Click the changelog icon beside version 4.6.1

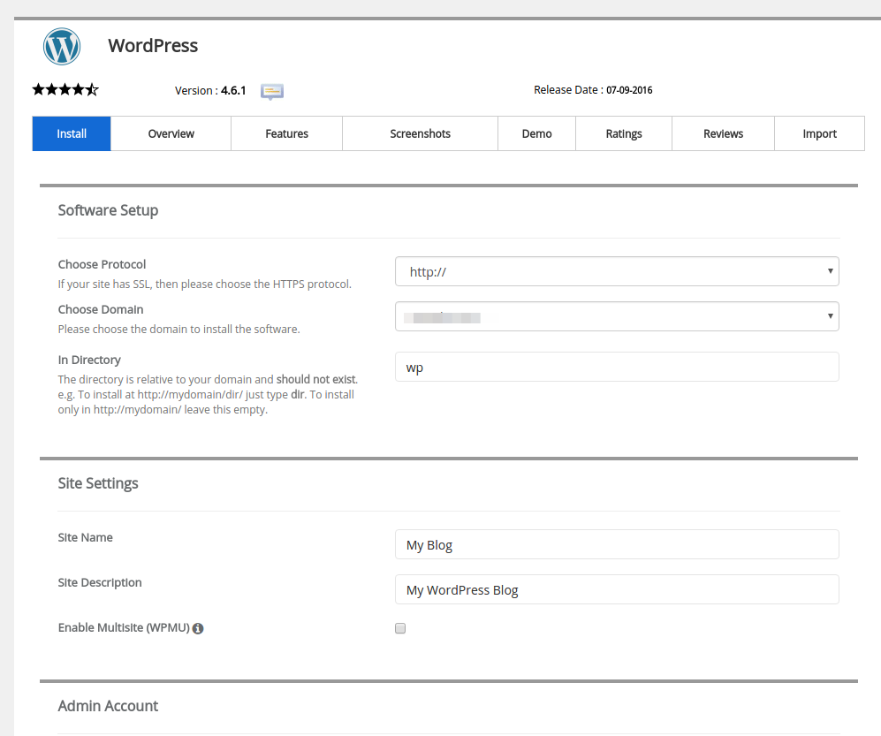click(272, 91)
